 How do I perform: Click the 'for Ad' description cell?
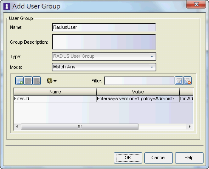pos(186,99)
